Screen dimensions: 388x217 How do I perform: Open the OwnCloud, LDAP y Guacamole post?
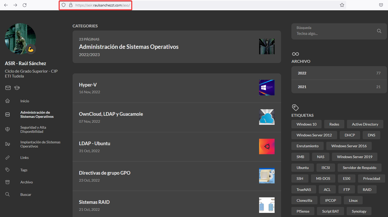coord(111,114)
